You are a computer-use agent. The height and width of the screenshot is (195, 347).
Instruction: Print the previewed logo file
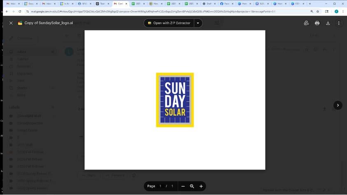(x=317, y=23)
